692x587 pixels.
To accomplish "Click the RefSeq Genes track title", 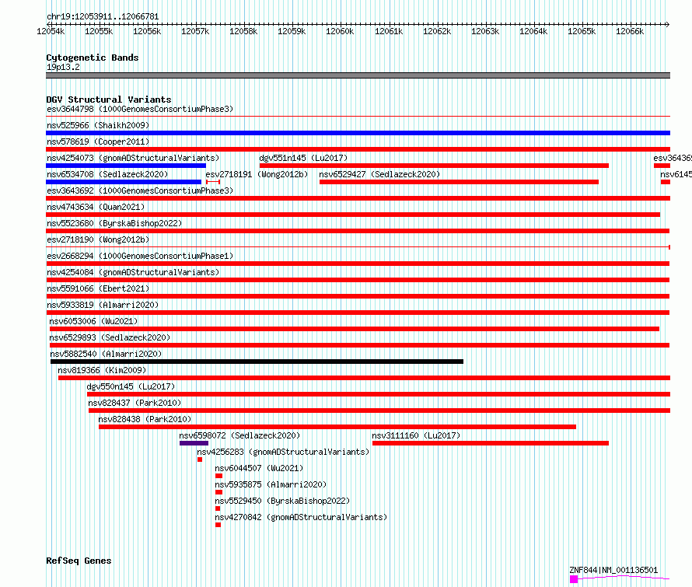I will 79,561.
